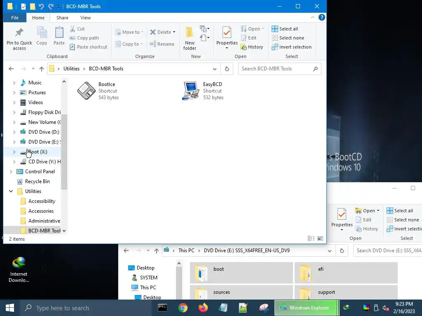
Task: Expand the DVD Drive (D:) node
Action: pos(14,132)
